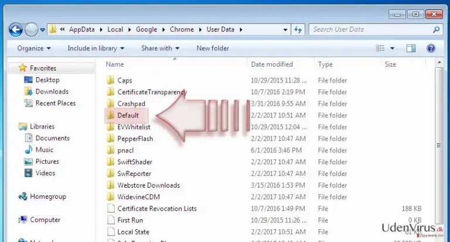This screenshot has height=242, width=450.
Task: Open the address bar history dropdown
Action: 285,29
